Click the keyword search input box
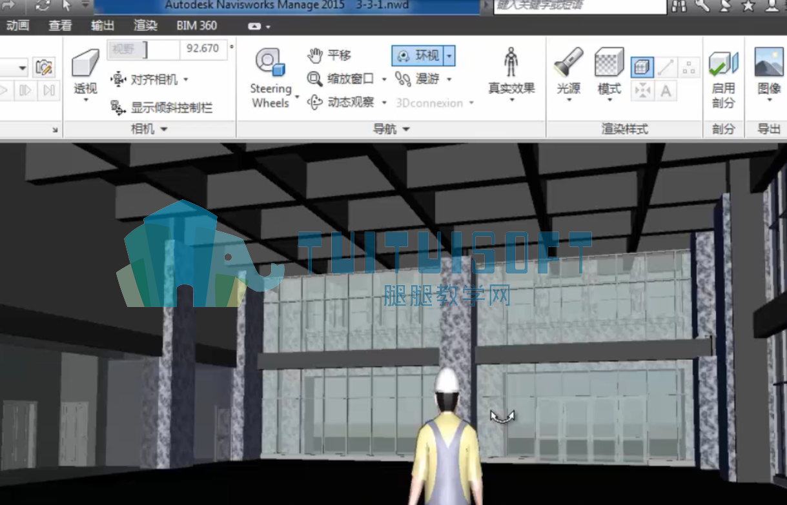Image resolution: width=787 pixels, height=505 pixels. coord(580,6)
